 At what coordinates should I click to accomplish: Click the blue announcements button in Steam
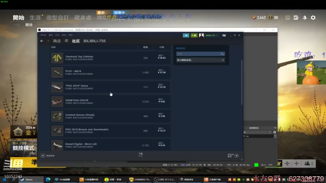tap(186, 35)
